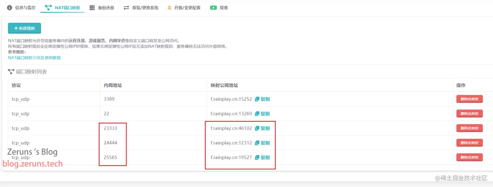
Task: Open the 信息与监控 tab
Action: [21, 7]
